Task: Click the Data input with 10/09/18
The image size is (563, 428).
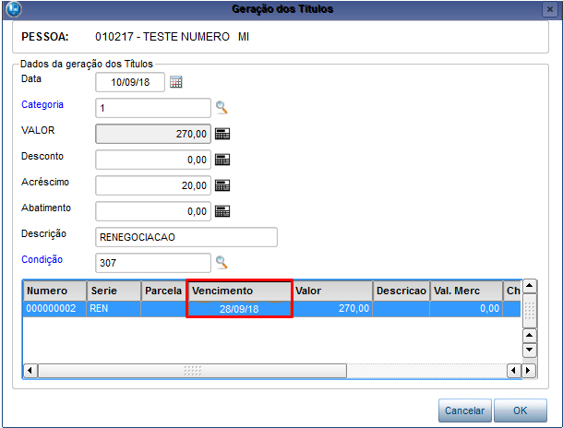Action: [x=130, y=82]
